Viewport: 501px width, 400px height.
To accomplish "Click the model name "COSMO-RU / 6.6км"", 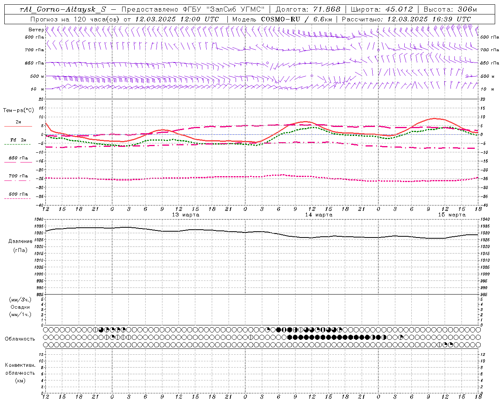I will click(296, 19).
